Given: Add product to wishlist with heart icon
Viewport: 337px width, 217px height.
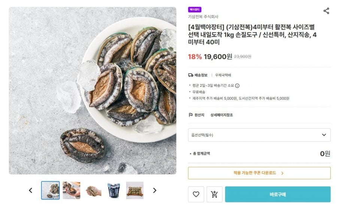Looking at the screenshot, I should [196, 194].
